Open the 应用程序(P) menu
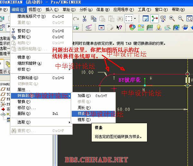The image size is (193, 166). click(x=124, y=10)
